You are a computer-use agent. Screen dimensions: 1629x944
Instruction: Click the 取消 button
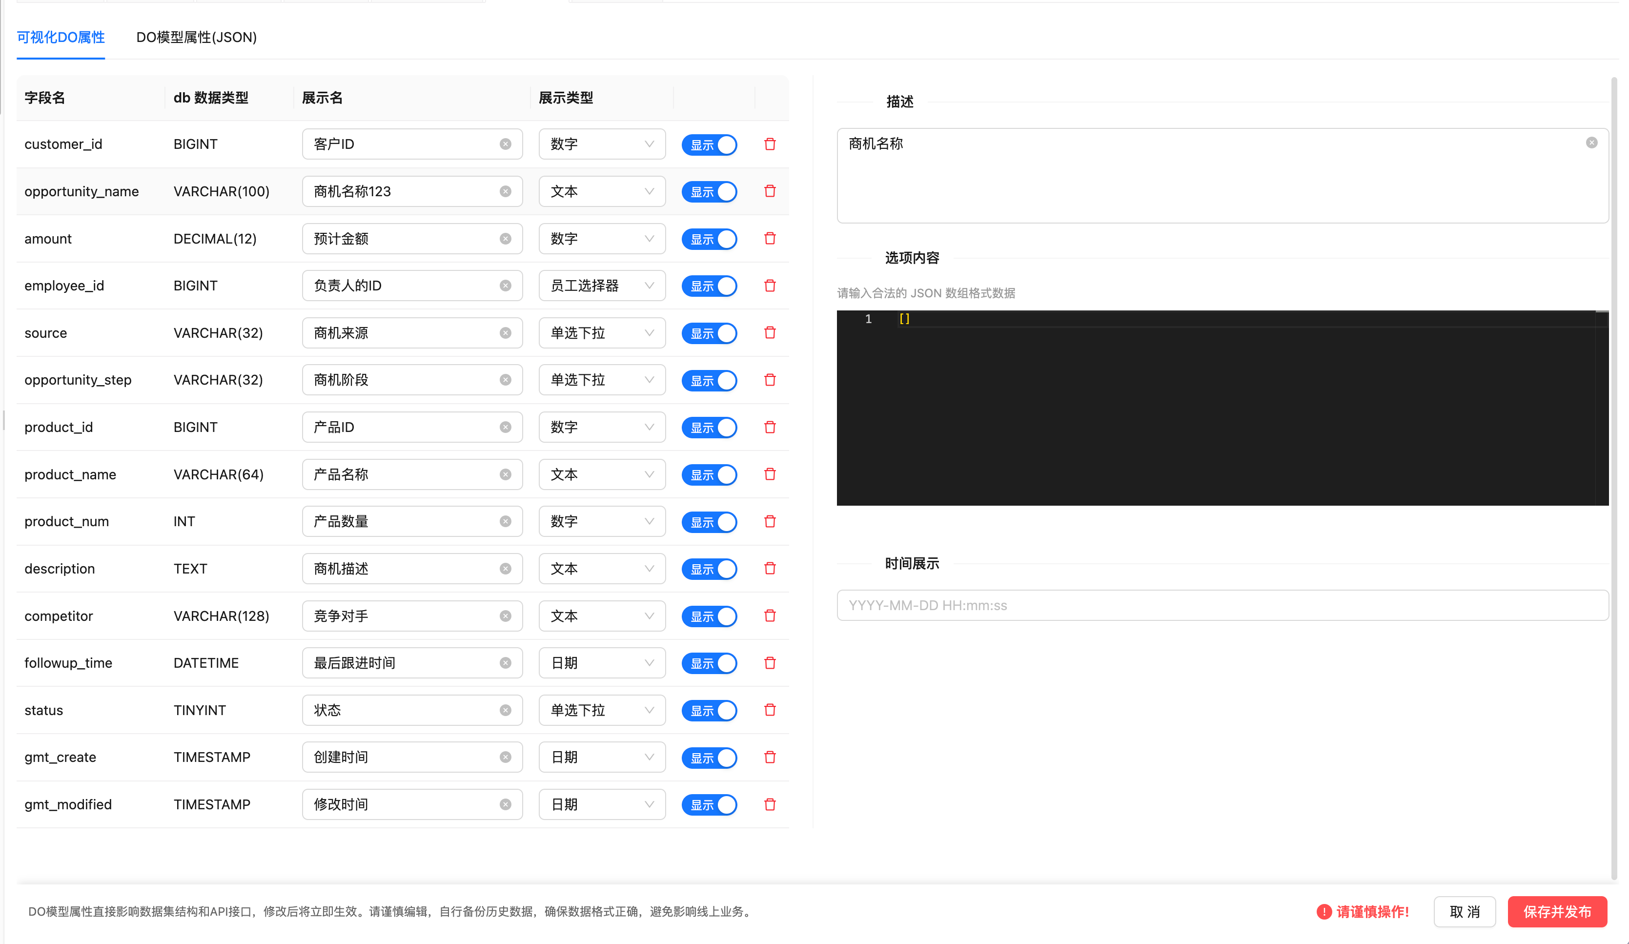coord(1464,912)
